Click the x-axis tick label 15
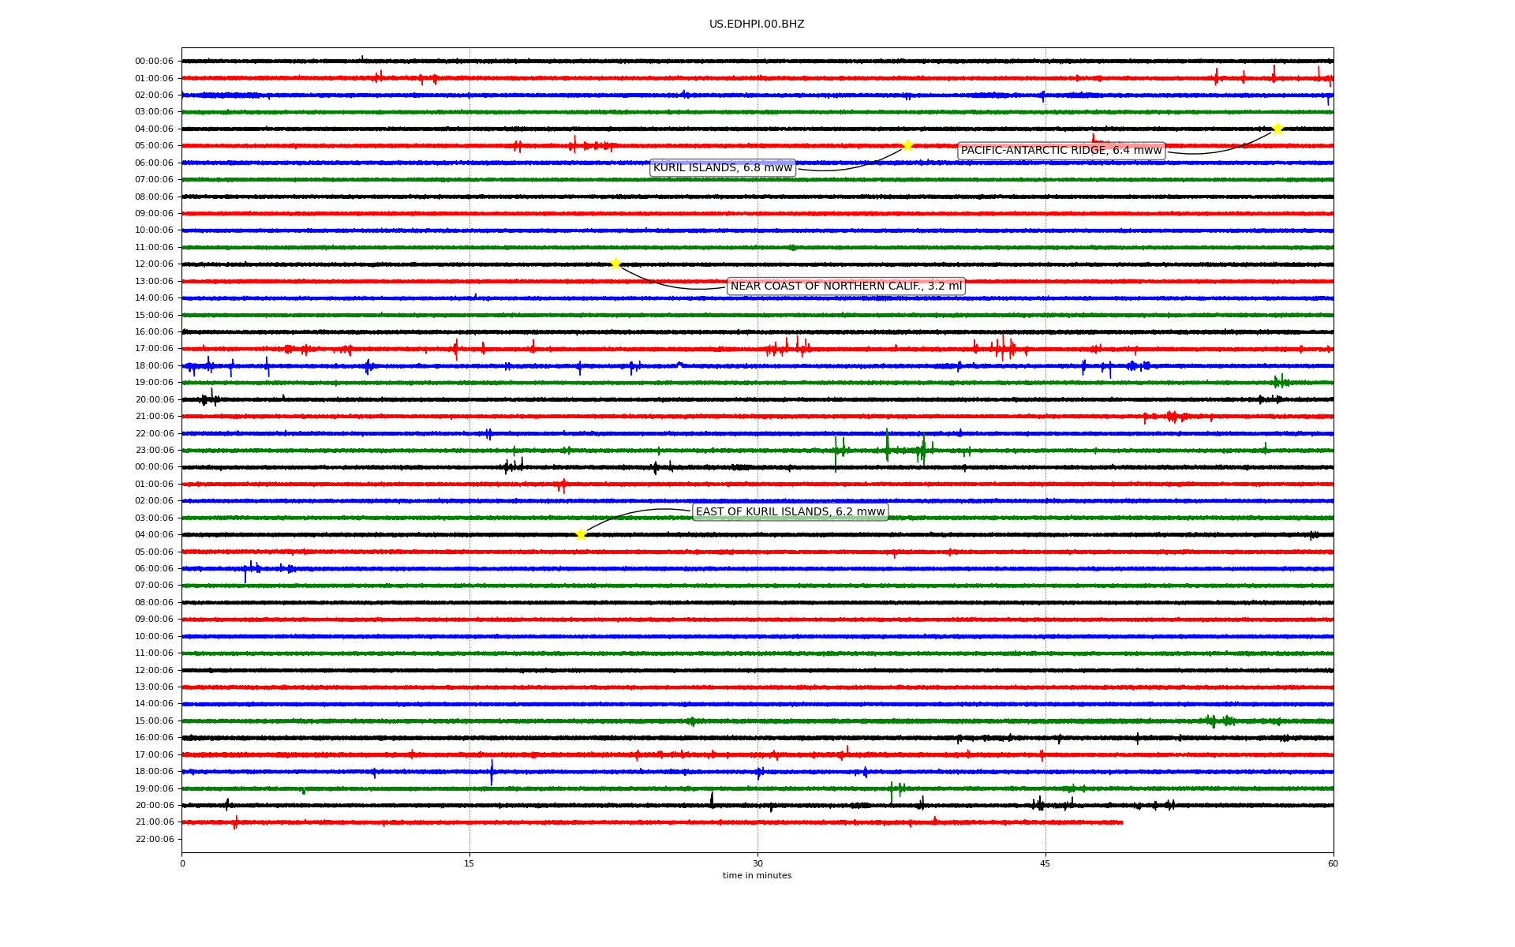 click(469, 863)
